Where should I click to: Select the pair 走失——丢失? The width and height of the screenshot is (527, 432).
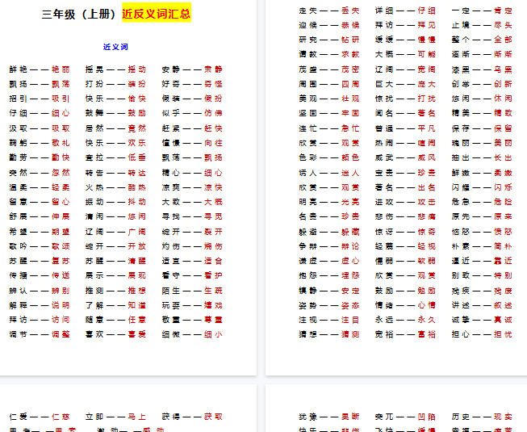point(329,10)
